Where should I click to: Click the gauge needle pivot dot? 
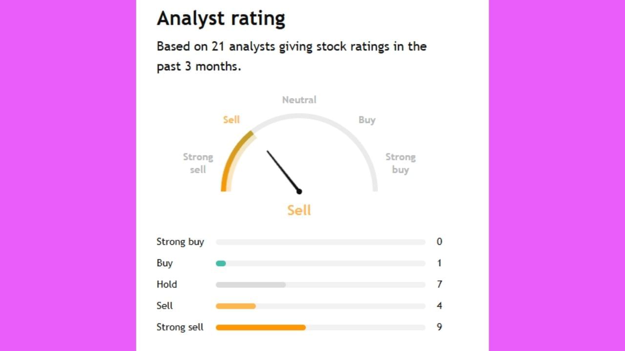[x=299, y=192]
